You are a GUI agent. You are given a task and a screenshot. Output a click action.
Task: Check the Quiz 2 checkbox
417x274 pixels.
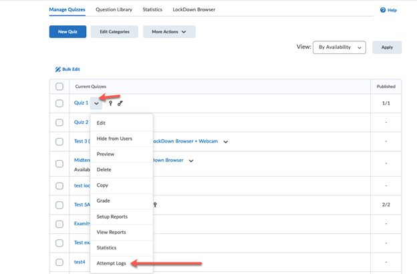[x=59, y=123]
